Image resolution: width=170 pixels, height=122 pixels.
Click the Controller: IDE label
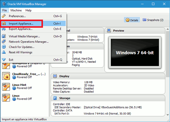coord(62,104)
